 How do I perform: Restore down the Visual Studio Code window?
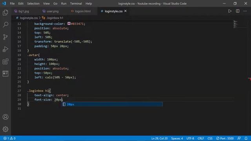click(235, 4)
